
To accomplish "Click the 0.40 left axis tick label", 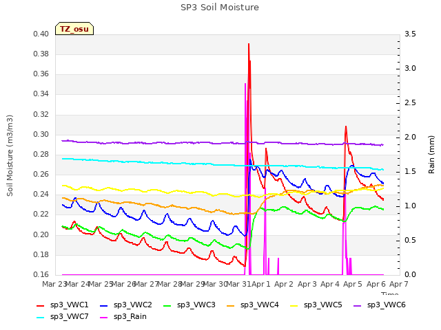I will pos(41,34).
